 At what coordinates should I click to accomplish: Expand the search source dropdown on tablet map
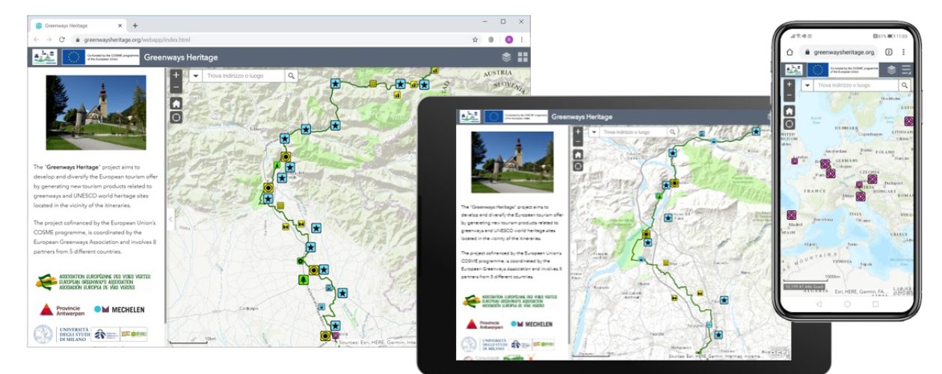(593, 132)
